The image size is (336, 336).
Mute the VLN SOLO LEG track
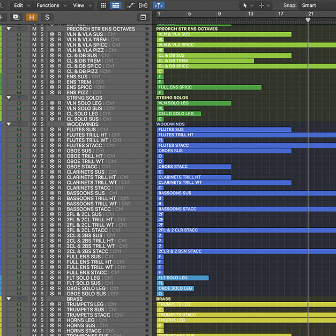pos(34,103)
